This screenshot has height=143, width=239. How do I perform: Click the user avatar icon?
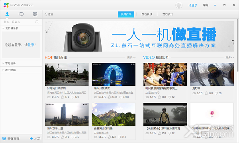179,5
